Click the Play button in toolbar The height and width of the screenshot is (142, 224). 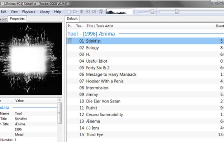point(75,11)
